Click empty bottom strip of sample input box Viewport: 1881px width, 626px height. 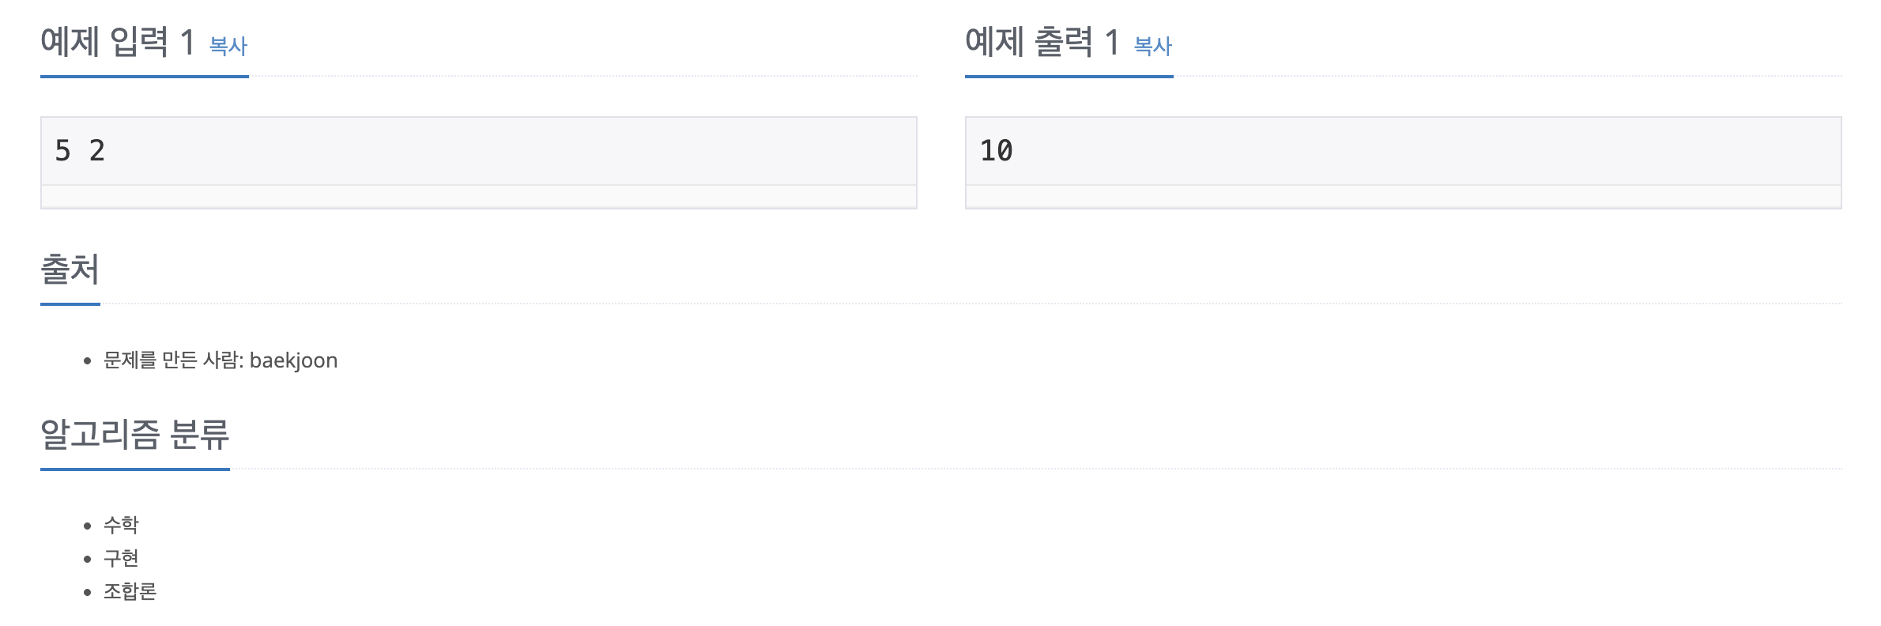[478, 197]
